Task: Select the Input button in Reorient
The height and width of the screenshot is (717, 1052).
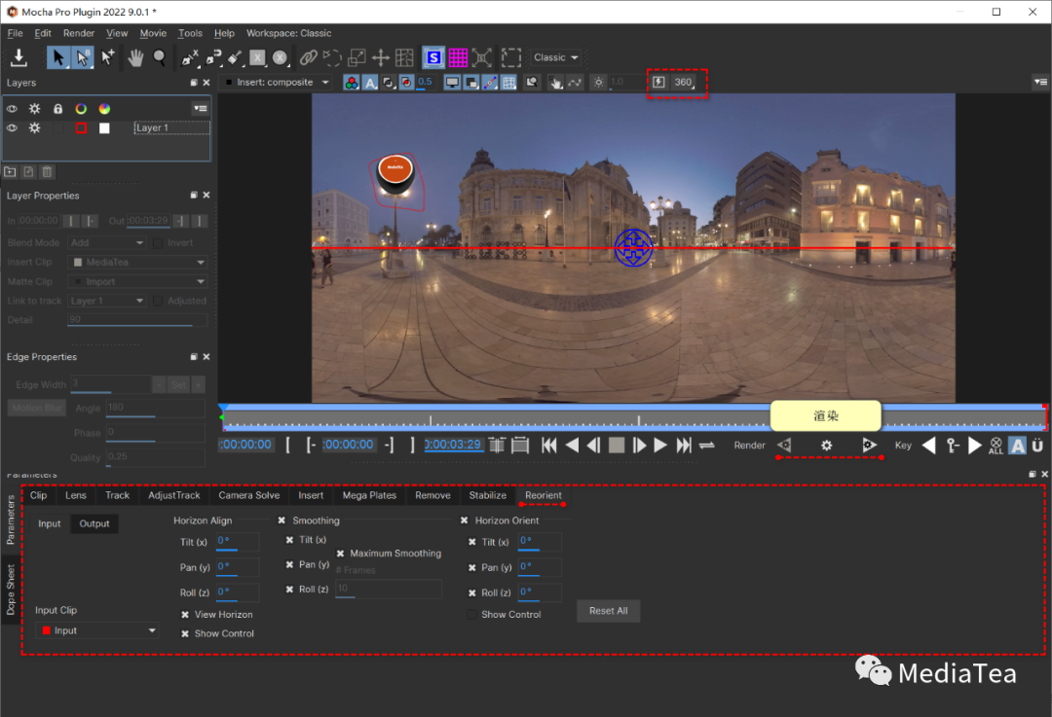Action: click(49, 524)
